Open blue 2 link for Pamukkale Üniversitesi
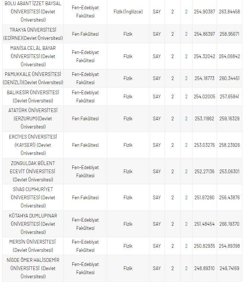The width and height of the screenshot is (245, 282). point(186,78)
